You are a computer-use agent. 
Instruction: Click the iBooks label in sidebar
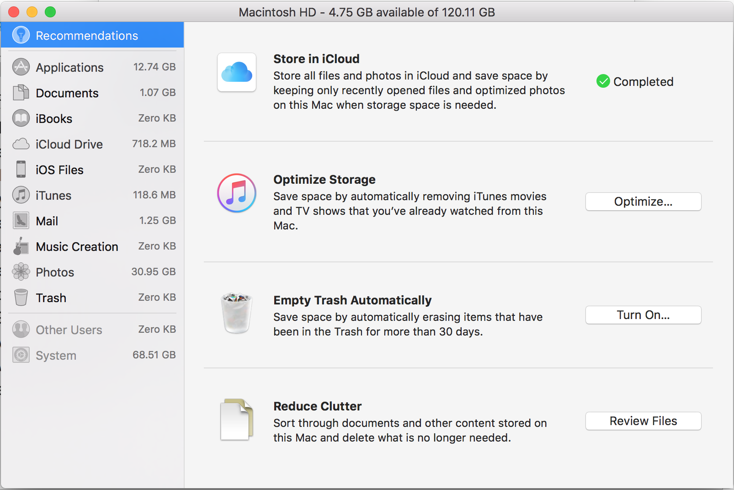[x=54, y=119]
